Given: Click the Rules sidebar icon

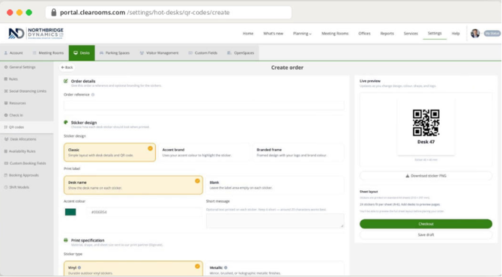Looking at the screenshot, I should click(6, 79).
